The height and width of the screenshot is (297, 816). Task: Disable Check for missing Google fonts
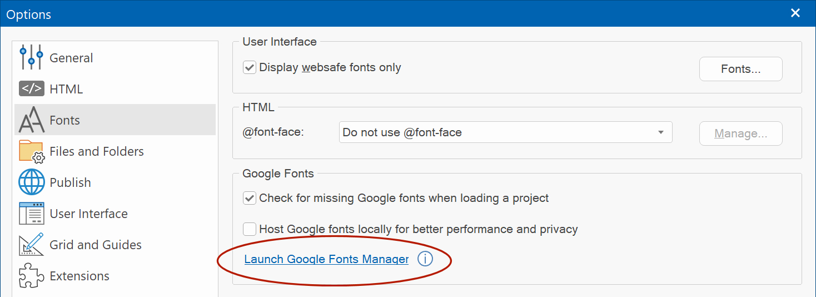click(x=250, y=198)
